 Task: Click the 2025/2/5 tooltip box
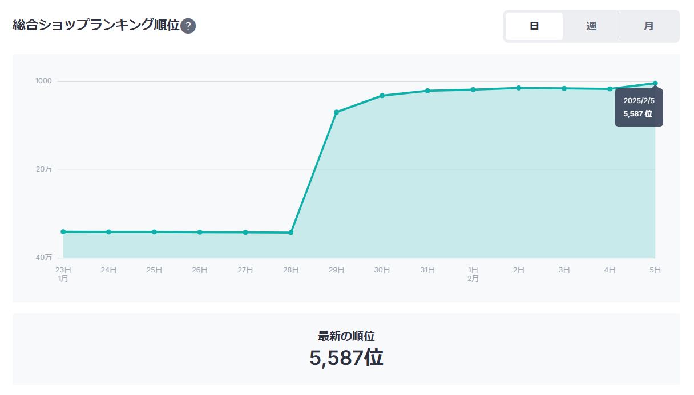[x=639, y=107]
